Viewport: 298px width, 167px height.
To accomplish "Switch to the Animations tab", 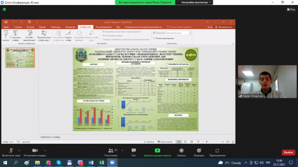I will tap(70, 27).
